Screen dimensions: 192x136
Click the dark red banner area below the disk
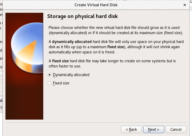pyautogui.click(x=24, y=98)
